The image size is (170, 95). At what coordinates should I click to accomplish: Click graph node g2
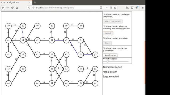point(95,55)
